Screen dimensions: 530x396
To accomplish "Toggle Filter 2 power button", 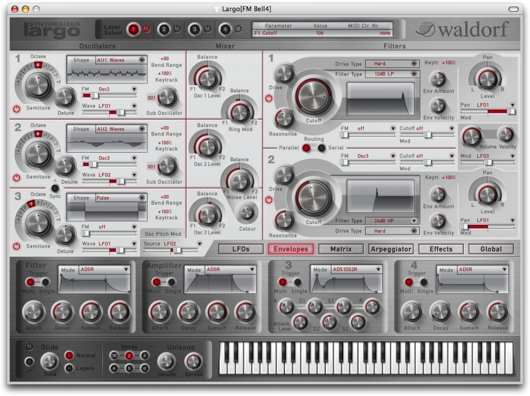I will [269, 200].
